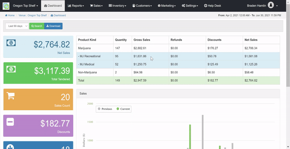
Task: Click the Sales chart panel header
Action: click(x=178, y=94)
